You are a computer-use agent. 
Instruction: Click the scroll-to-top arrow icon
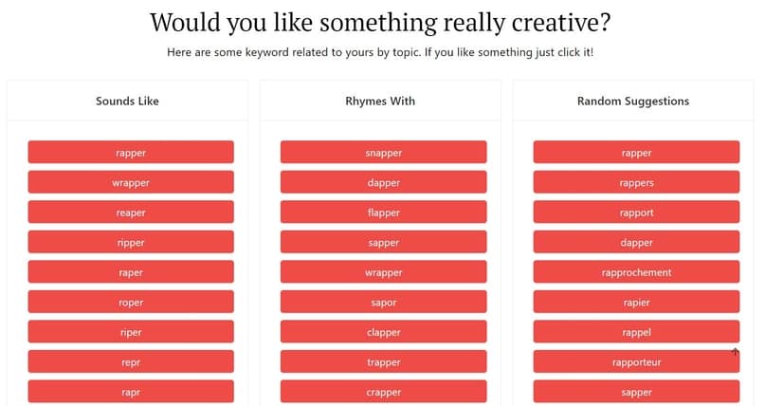735,353
